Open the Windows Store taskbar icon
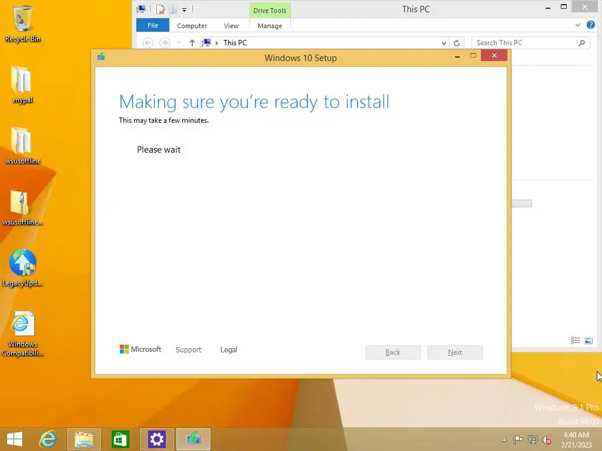The width and height of the screenshot is (602, 451). (x=120, y=439)
